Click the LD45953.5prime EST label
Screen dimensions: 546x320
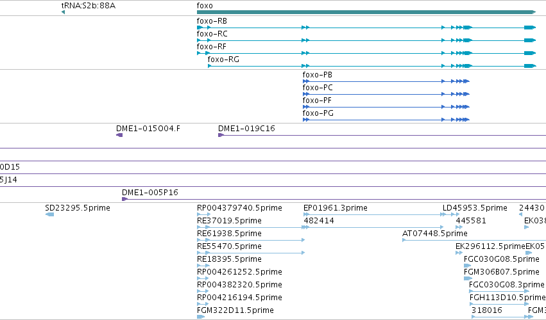pos(475,208)
